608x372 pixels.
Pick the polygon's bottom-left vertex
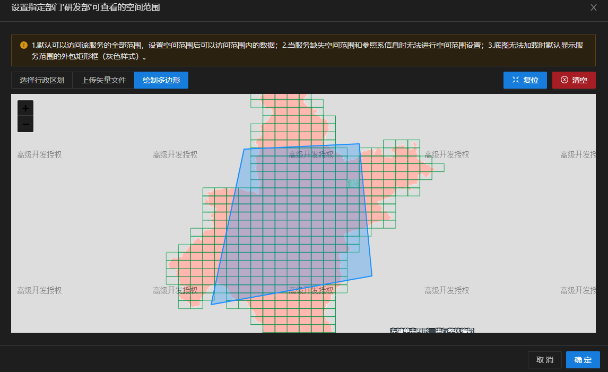click(211, 305)
